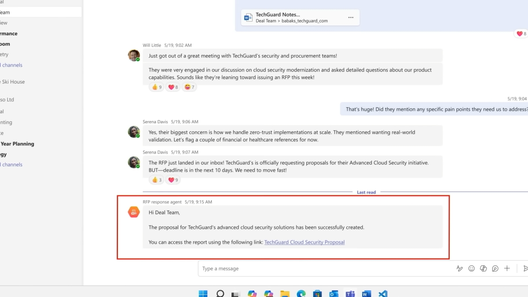Click heart reaction with 8 on Will's message
528x297 pixels.
tap(173, 87)
